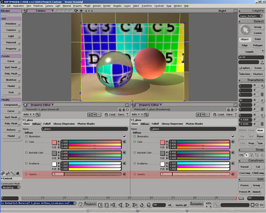Maximize the right Property Editor pane
This screenshot has height=213, width=266.
click(x=235, y=105)
